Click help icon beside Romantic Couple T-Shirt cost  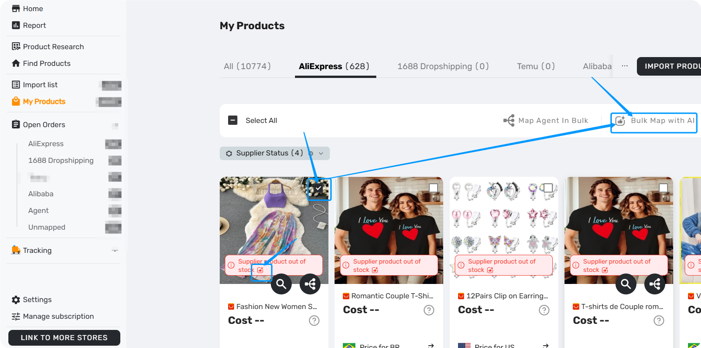pyautogui.click(x=429, y=310)
